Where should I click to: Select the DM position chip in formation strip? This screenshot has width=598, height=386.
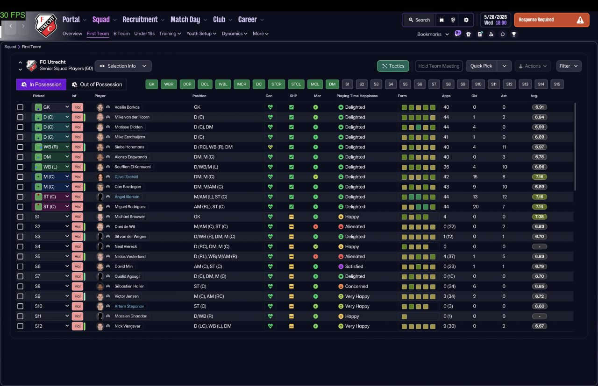(x=332, y=84)
